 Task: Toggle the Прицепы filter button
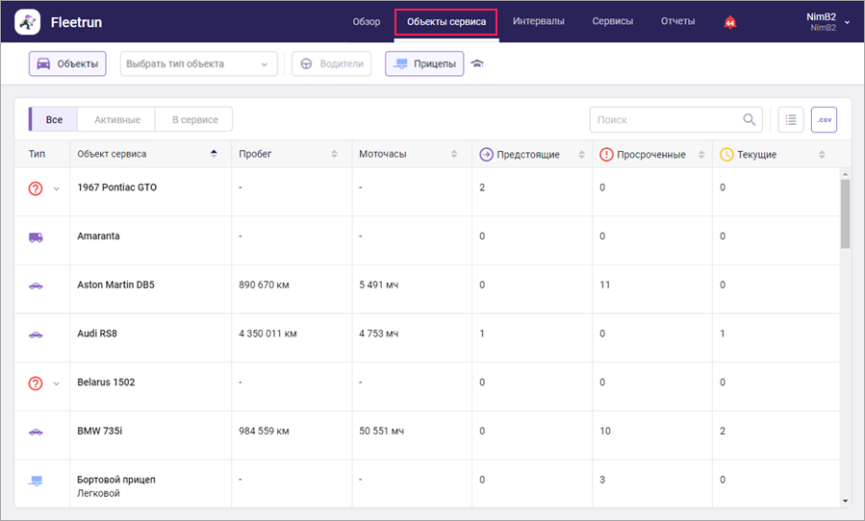tap(424, 64)
